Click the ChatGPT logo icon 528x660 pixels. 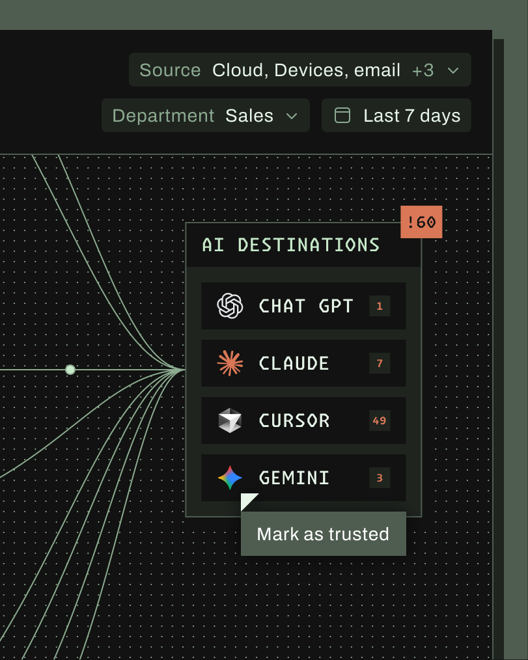tap(230, 305)
